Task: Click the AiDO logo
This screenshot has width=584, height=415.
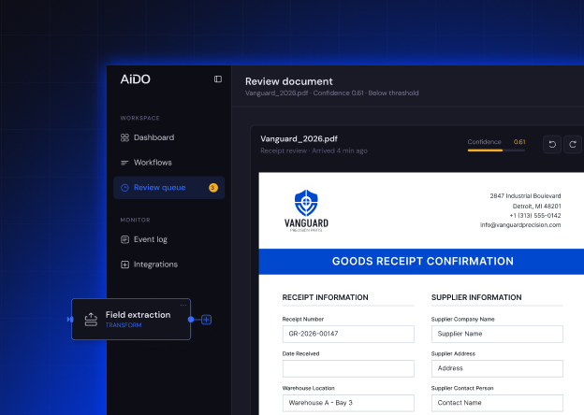Action: click(135, 79)
